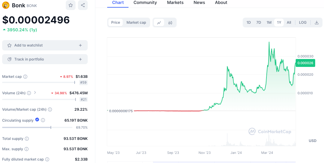
Task: Click info icon next to Volume (24h)
Action: coord(29,93)
